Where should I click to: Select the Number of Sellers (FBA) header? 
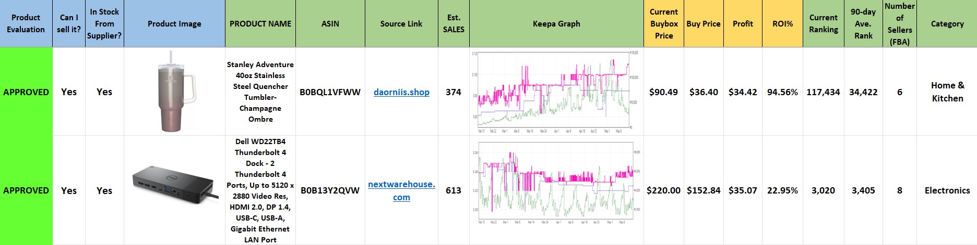tap(900, 24)
